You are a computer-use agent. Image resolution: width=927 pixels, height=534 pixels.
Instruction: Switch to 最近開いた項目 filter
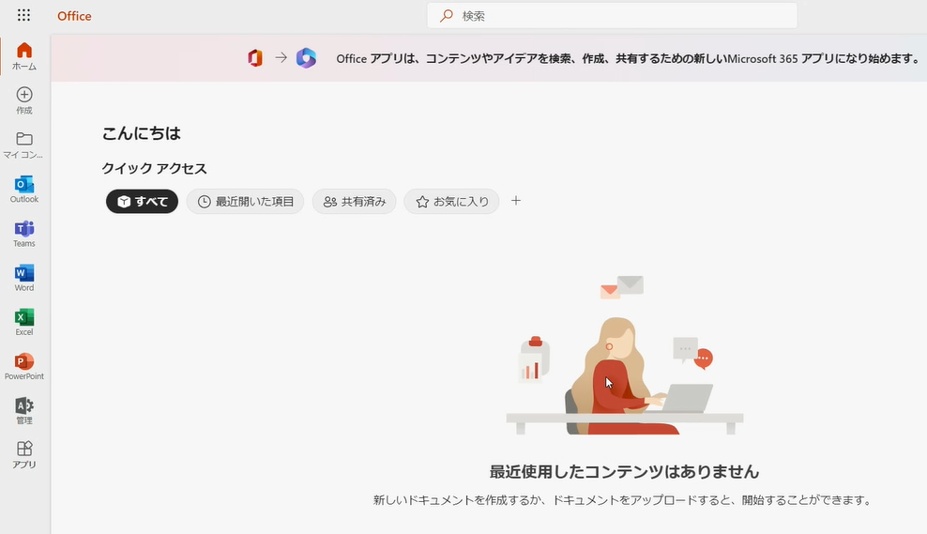pyautogui.click(x=245, y=202)
